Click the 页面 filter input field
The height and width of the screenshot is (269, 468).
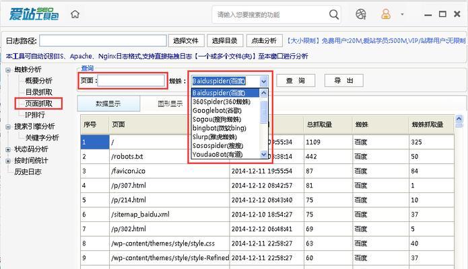click(x=131, y=81)
